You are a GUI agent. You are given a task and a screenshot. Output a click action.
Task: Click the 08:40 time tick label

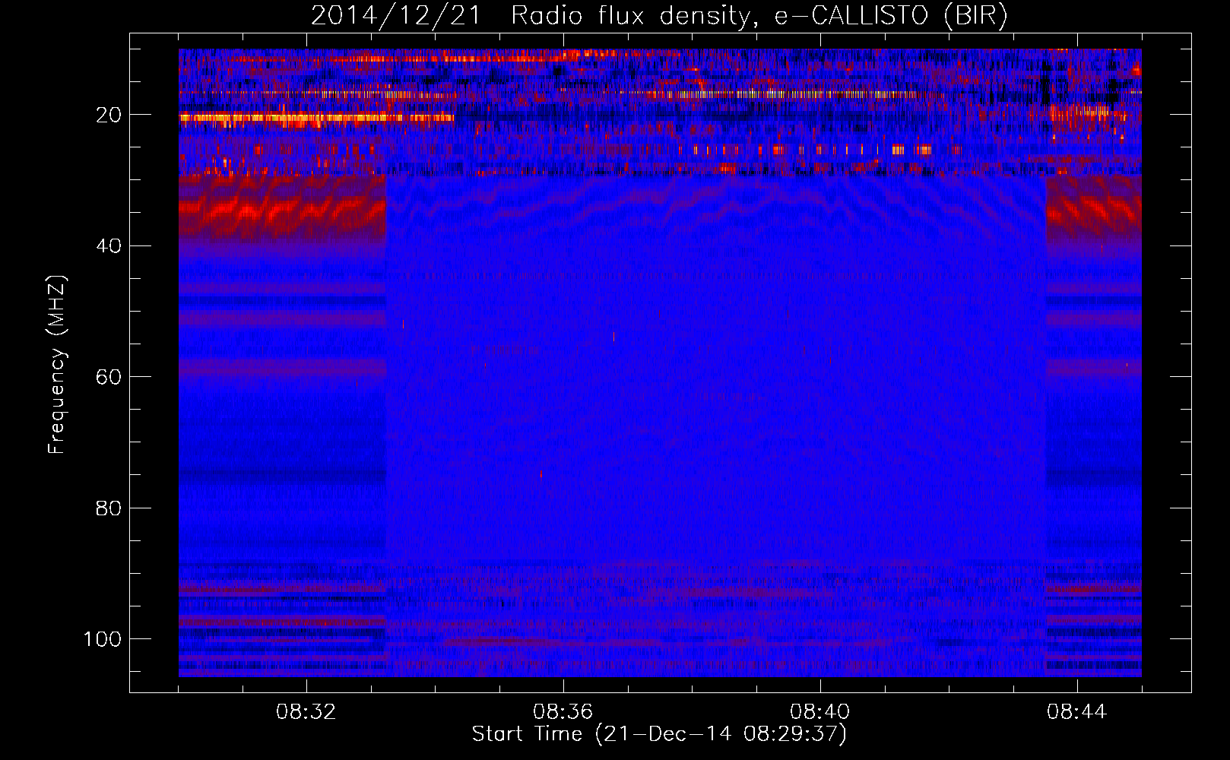820,712
